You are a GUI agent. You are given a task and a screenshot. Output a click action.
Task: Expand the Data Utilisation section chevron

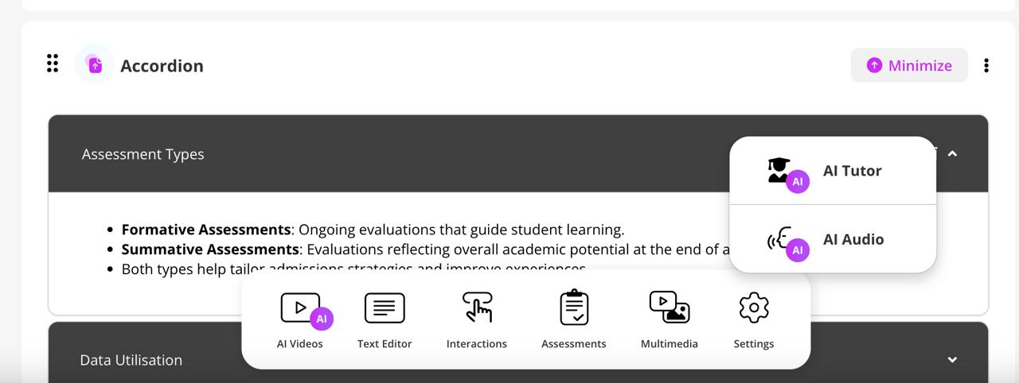click(x=952, y=360)
